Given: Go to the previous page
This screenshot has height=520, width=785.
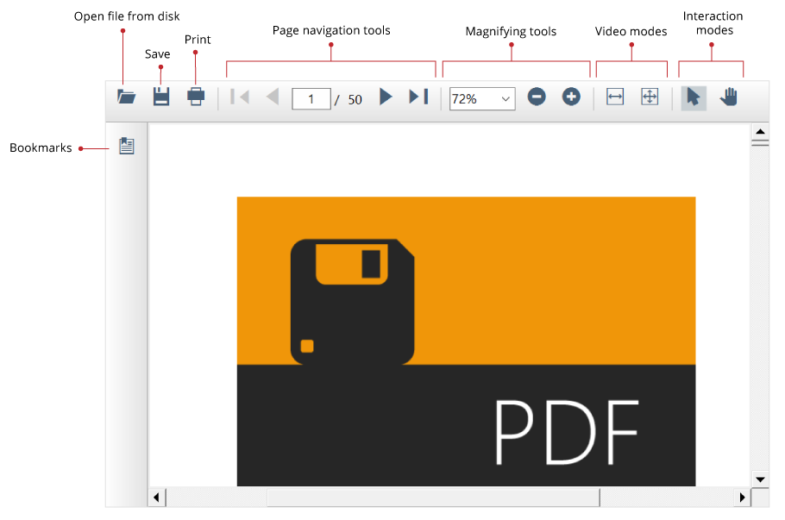Looking at the screenshot, I should [x=272, y=97].
